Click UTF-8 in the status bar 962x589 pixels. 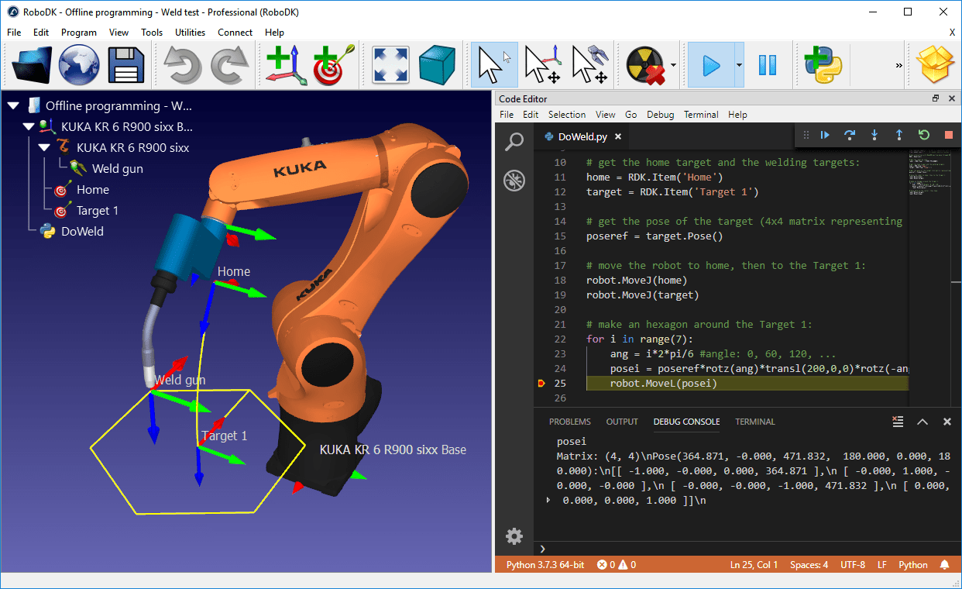click(853, 564)
